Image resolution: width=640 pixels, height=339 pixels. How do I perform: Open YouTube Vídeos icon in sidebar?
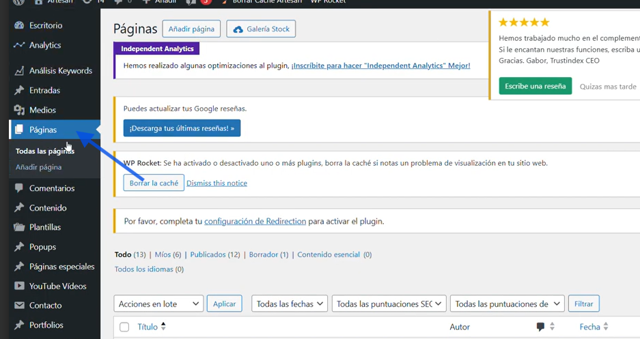pyautogui.click(x=19, y=286)
